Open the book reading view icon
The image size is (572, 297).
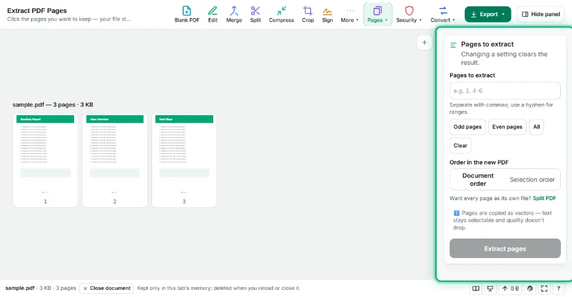tap(476, 289)
